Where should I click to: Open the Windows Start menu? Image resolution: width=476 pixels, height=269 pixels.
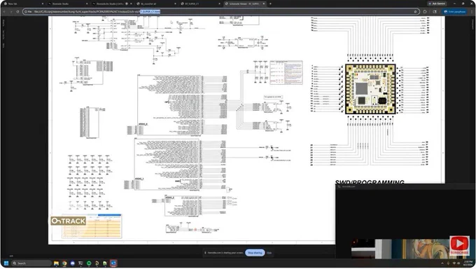click(x=6, y=263)
